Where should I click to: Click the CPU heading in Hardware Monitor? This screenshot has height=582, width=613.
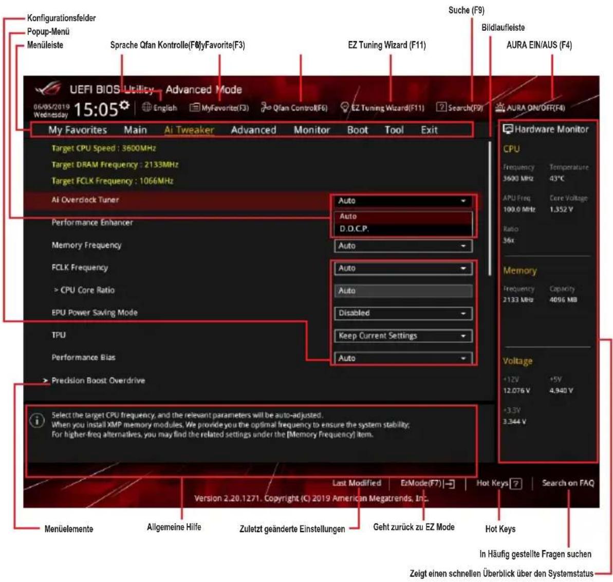(511, 149)
